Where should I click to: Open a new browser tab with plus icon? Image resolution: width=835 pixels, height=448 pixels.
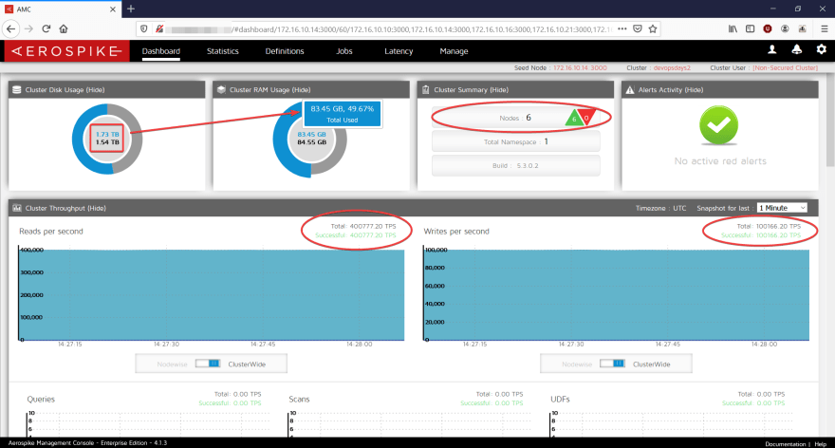click(x=131, y=9)
